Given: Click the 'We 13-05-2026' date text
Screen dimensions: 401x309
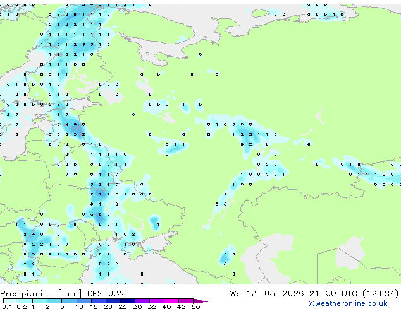Looking at the screenshot, I should coord(267,294).
